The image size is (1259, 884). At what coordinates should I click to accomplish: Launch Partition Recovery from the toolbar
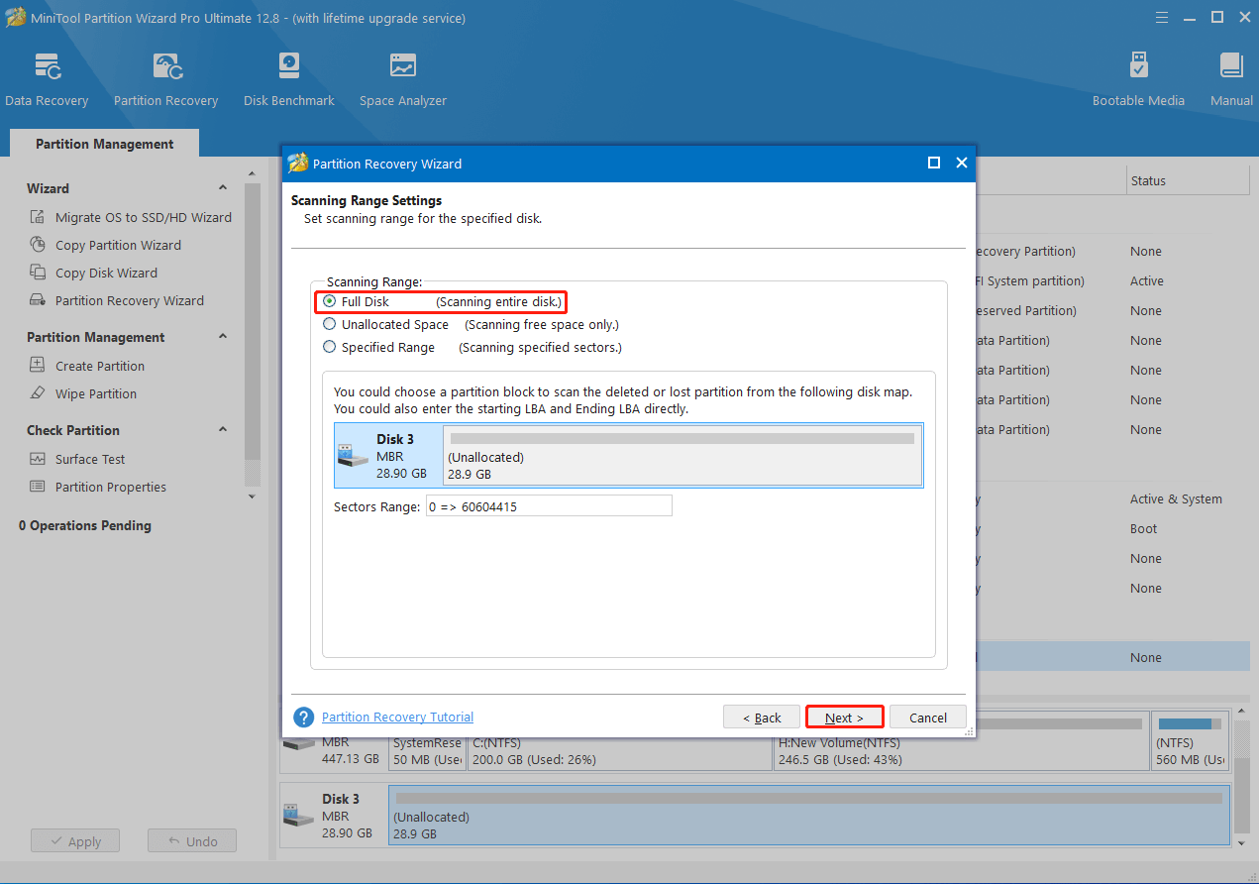(165, 79)
